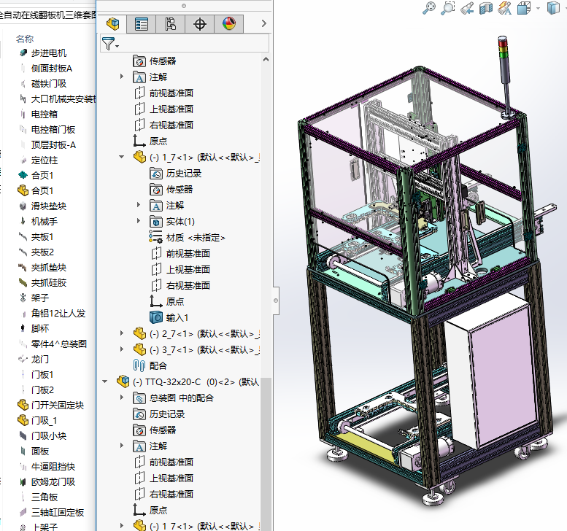Image resolution: width=567 pixels, height=531 pixels.
Task: Open the View Orientation cube icon
Action: (524, 8)
